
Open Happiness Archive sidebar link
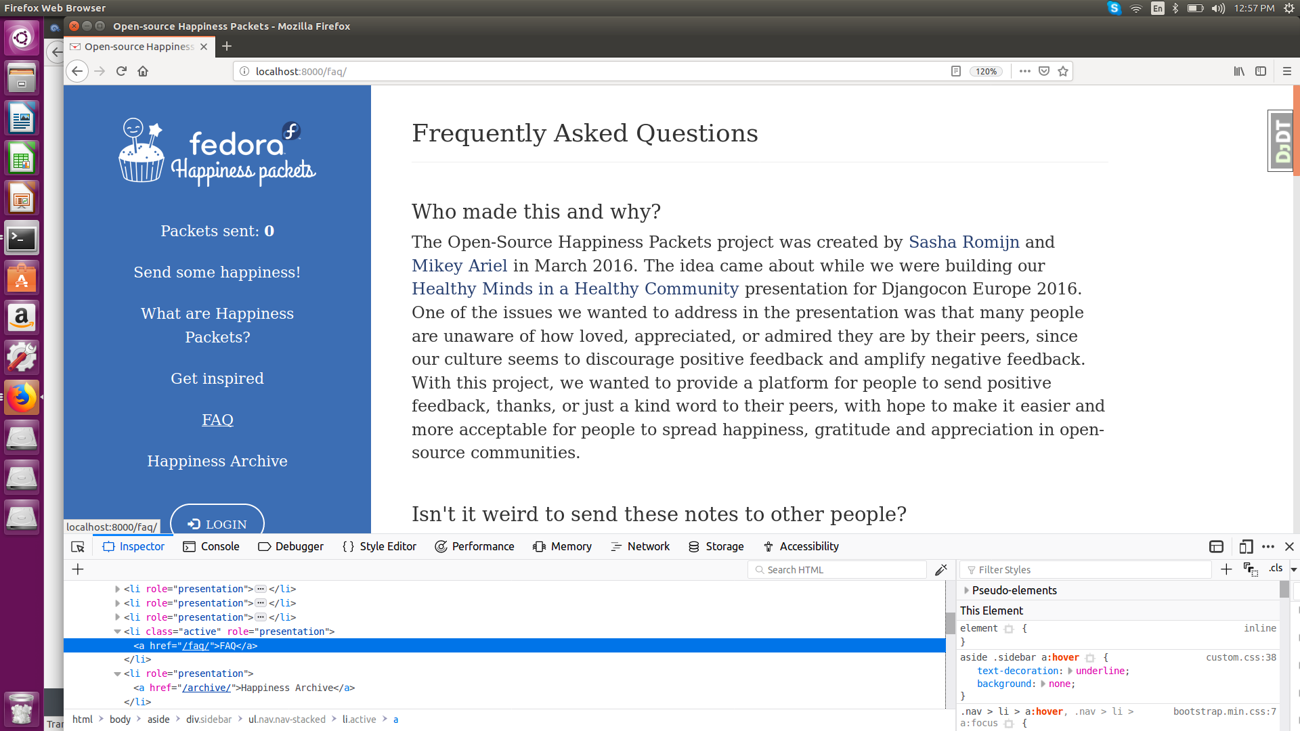(217, 461)
